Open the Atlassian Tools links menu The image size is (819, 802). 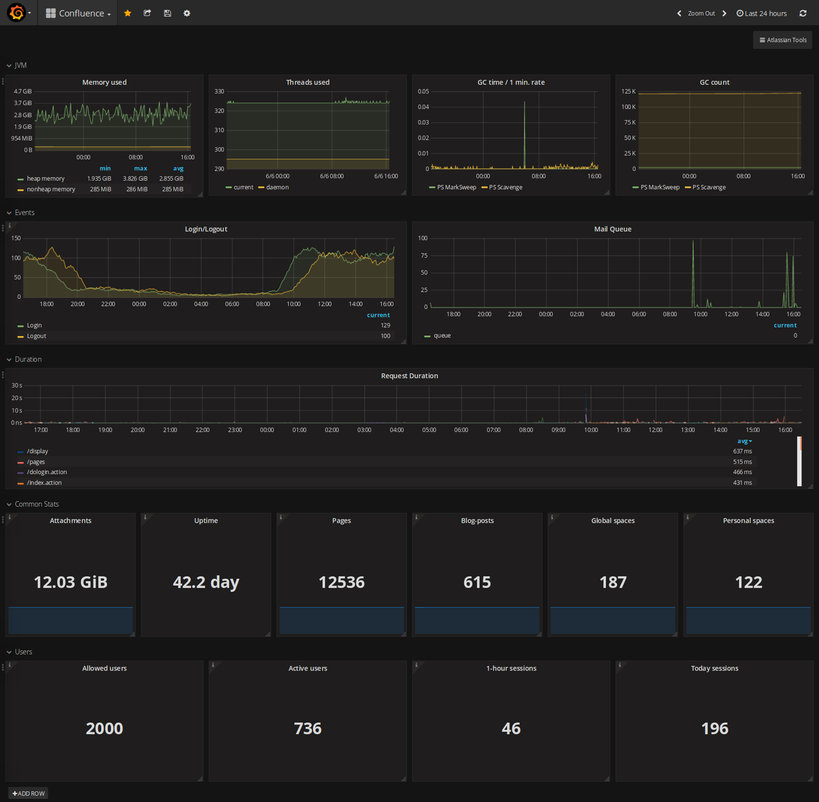click(x=783, y=40)
